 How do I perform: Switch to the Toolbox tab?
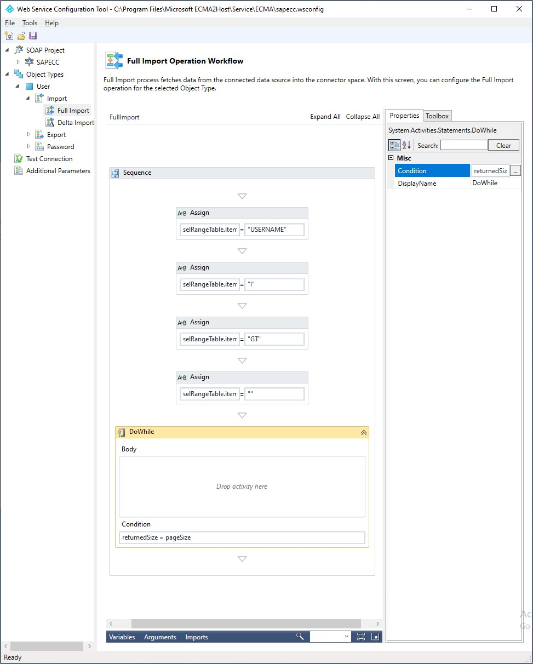pos(437,116)
